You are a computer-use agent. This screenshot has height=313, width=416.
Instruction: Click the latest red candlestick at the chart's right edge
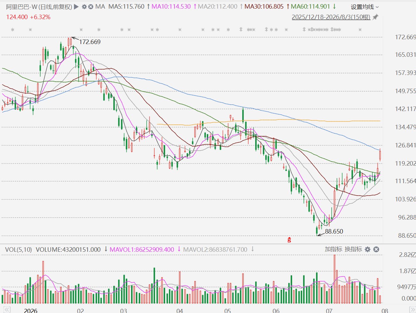click(380, 155)
